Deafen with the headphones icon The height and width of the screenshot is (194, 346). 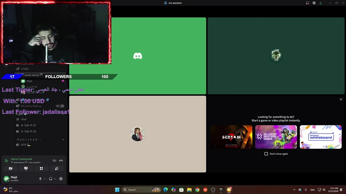tap(51, 179)
